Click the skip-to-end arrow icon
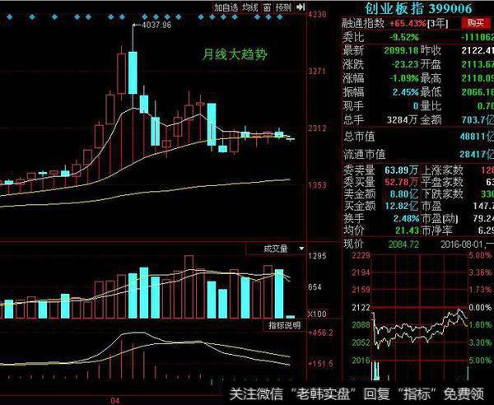The width and height of the screenshot is (494, 405). 301,7
